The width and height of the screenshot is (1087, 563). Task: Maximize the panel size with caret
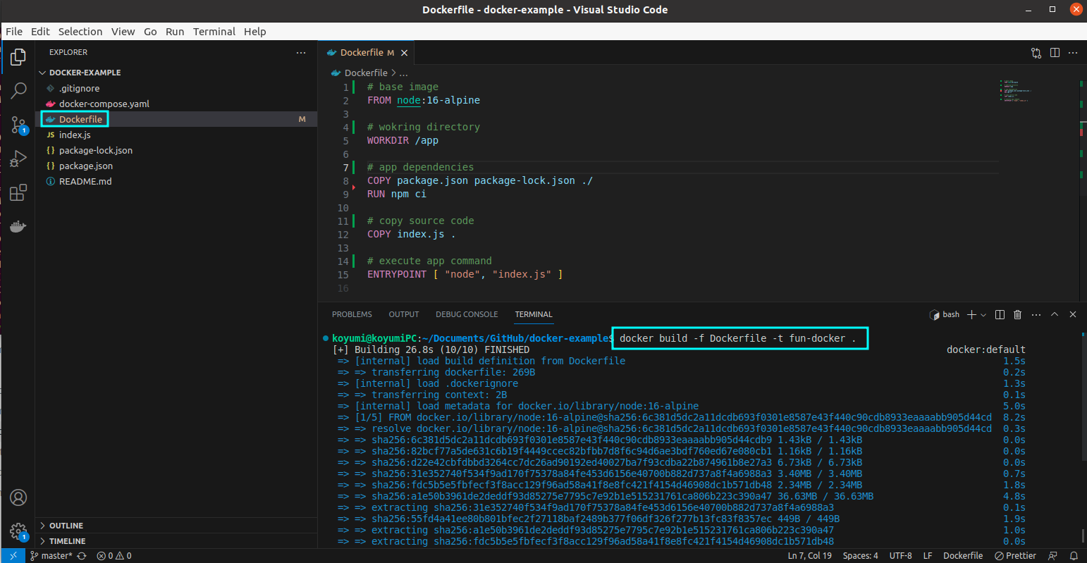point(1055,314)
